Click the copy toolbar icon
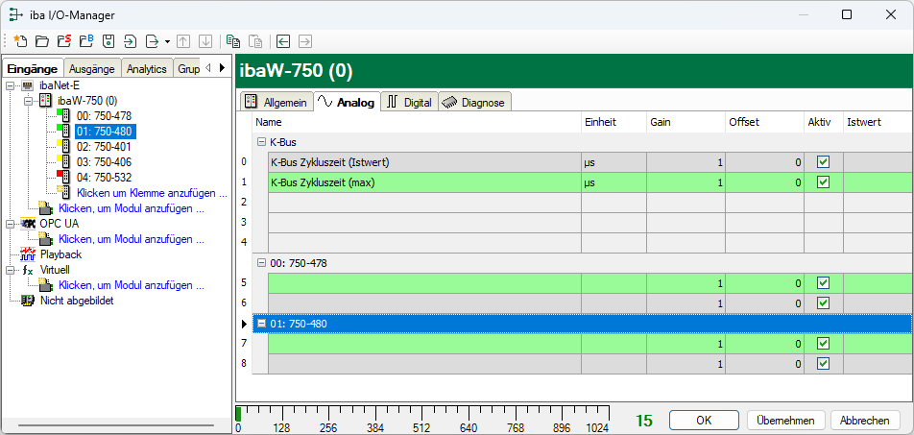This screenshot has width=914, height=435. point(233,41)
